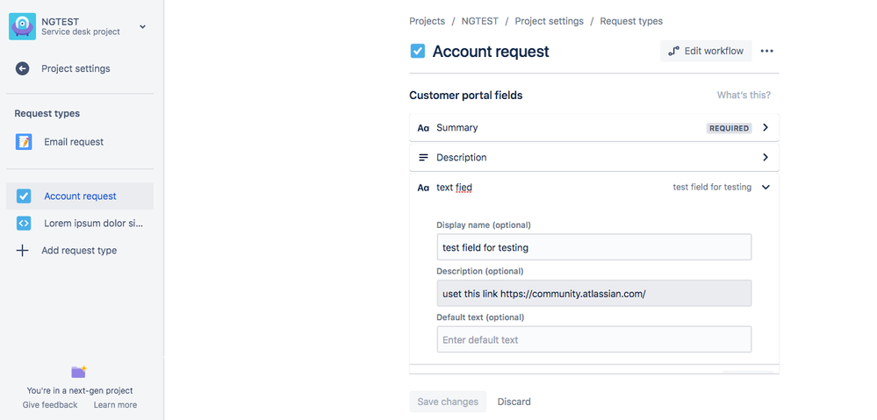877x420 pixels.
Task: Click the Default text input field
Action: (593, 339)
